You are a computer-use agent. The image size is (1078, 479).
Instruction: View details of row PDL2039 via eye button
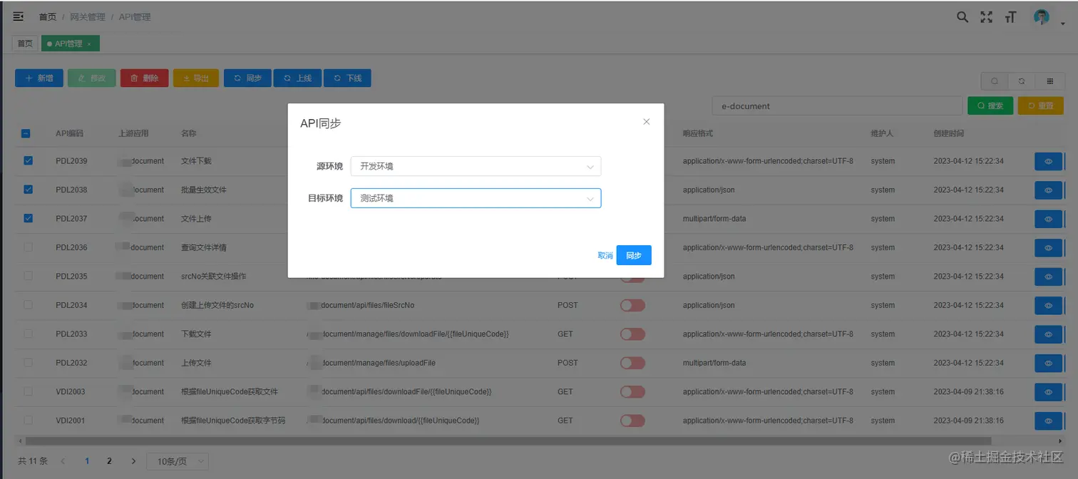coord(1048,162)
